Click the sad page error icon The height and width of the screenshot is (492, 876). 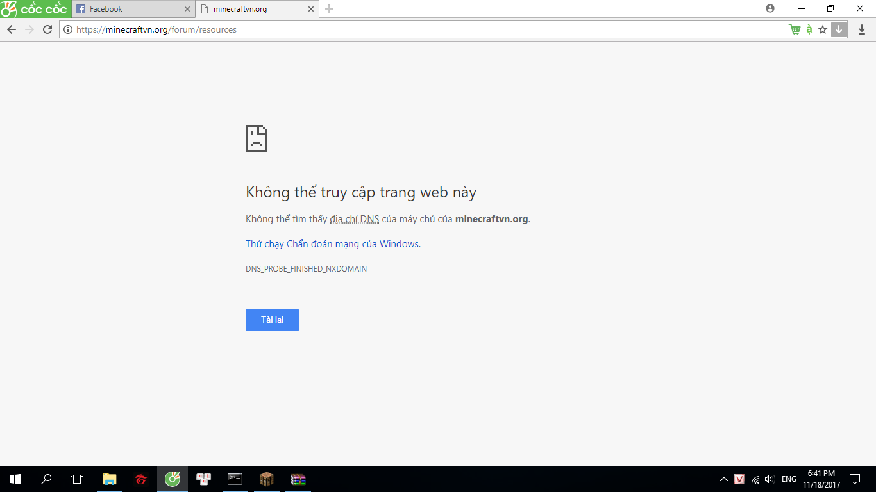coord(256,138)
